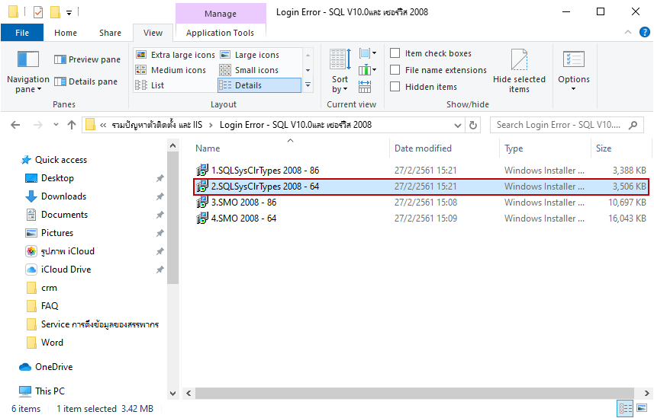This screenshot has width=654, height=418.
Task: Open the Recent locations dropdown
Action: pos(56,125)
